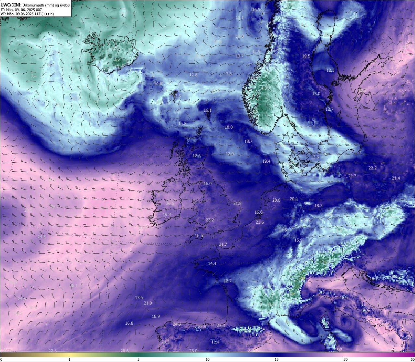This screenshot has width=415, height=362.
Task: Click the 0 tick on the color scale
Action: coord(1,359)
